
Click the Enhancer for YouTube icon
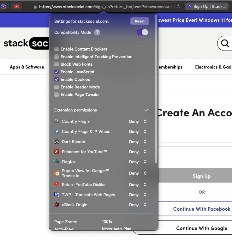pyautogui.click(x=57, y=152)
